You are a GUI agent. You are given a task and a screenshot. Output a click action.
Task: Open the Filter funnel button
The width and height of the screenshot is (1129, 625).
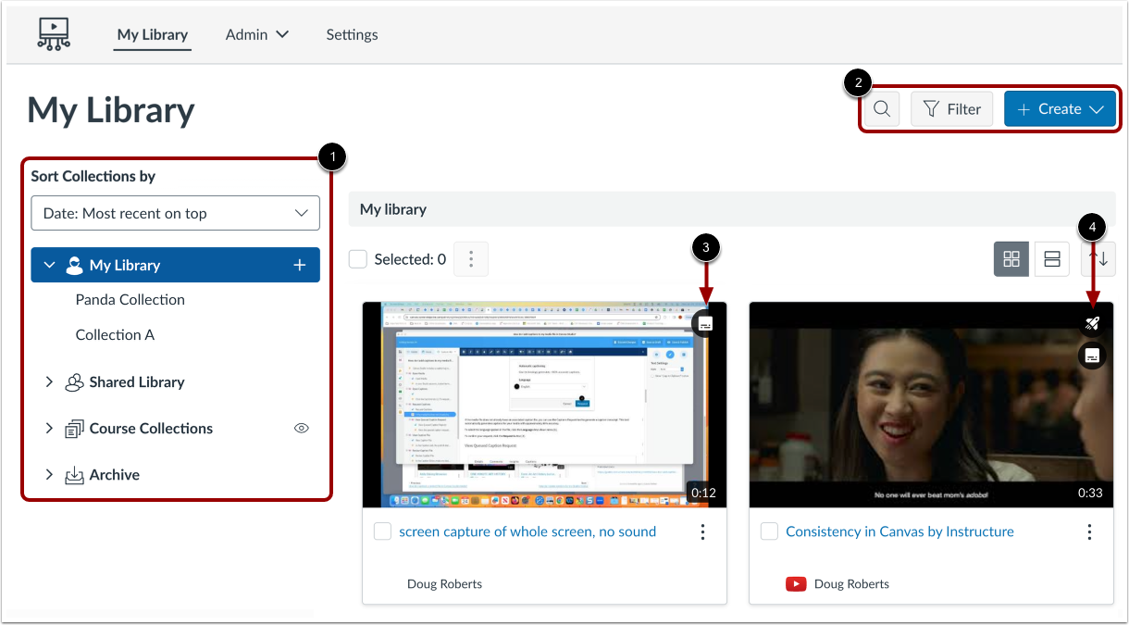(952, 109)
